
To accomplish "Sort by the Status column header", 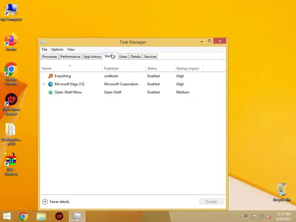I will pyautogui.click(x=160, y=68).
